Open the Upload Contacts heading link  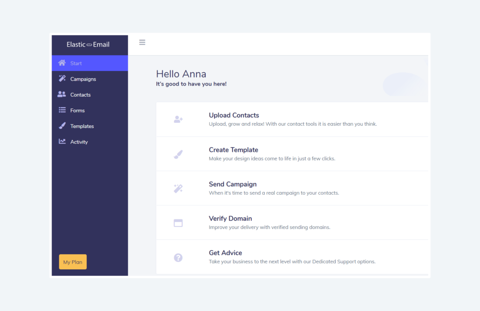tap(233, 115)
